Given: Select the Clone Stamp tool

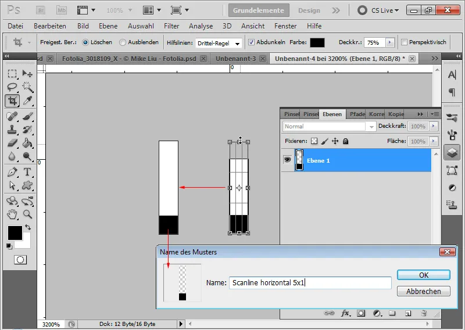Looking at the screenshot, I should click(12, 130).
